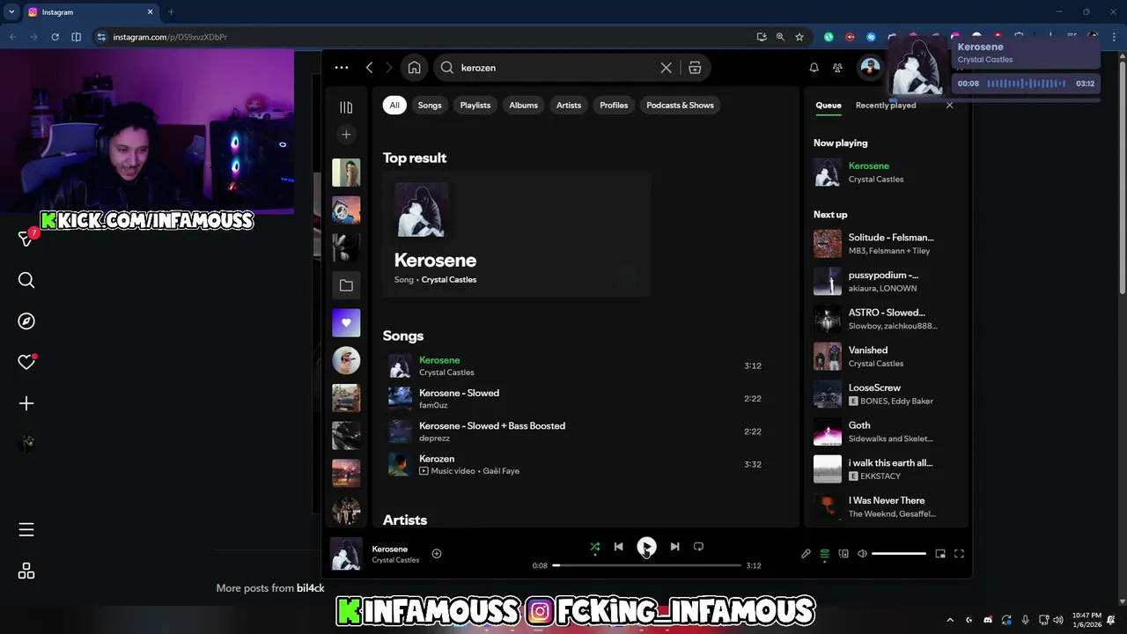Filter results by Playlists
Image resolution: width=1127 pixels, height=634 pixels.
point(475,105)
